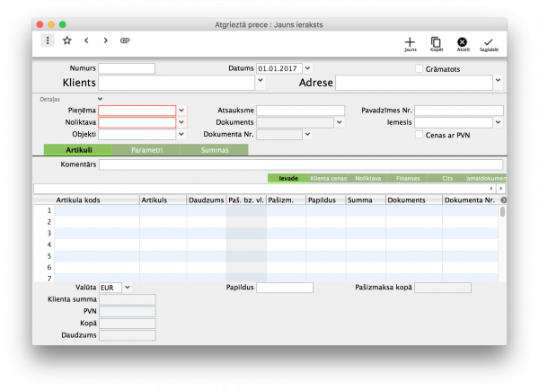Go to next record with right arrow
Screen dimensions: 539x391
[105, 40]
